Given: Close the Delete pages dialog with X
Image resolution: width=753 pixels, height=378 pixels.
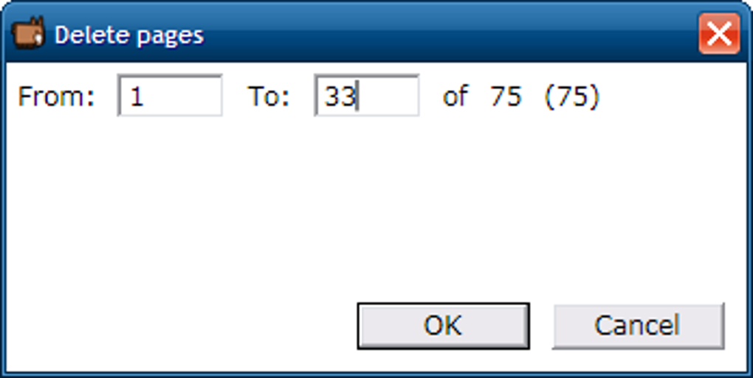Looking at the screenshot, I should click(x=718, y=34).
